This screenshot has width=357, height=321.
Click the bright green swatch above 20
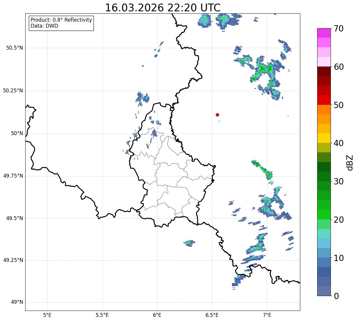pyautogui.click(x=324, y=214)
